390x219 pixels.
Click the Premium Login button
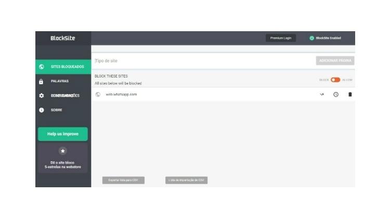(x=281, y=38)
